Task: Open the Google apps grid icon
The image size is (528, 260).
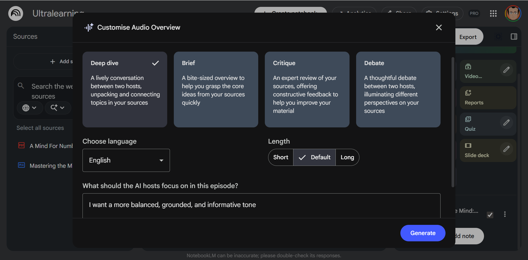Action: (493, 13)
